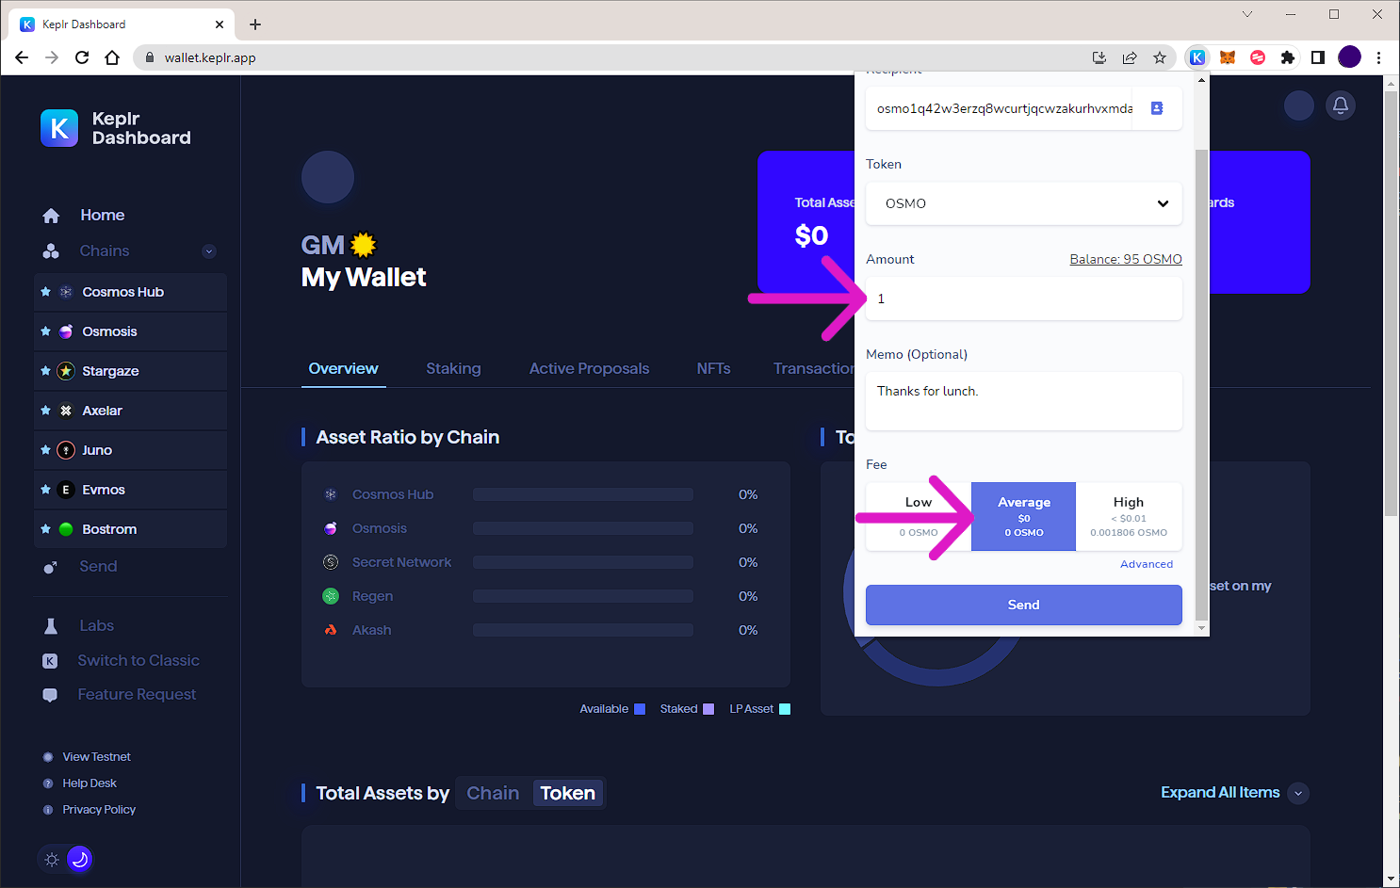Collapse the Chains sidebar section
The height and width of the screenshot is (888, 1400).
[209, 251]
